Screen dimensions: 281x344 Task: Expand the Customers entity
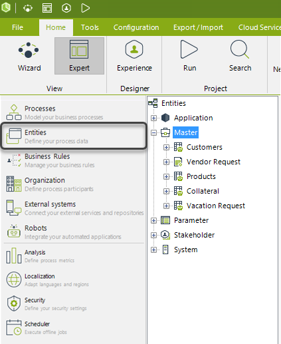click(x=166, y=147)
